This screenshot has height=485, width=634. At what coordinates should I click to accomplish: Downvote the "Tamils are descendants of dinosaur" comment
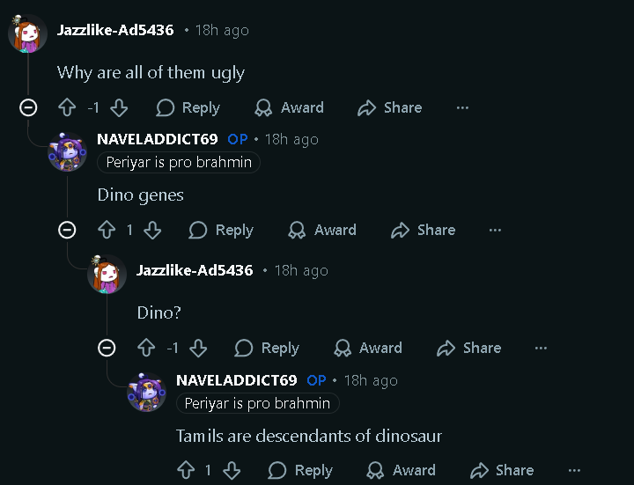click(232, 470)
